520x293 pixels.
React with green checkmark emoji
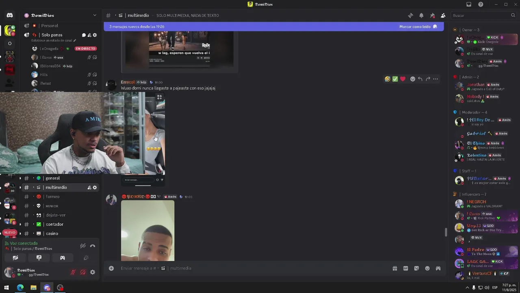click(395, 79)
